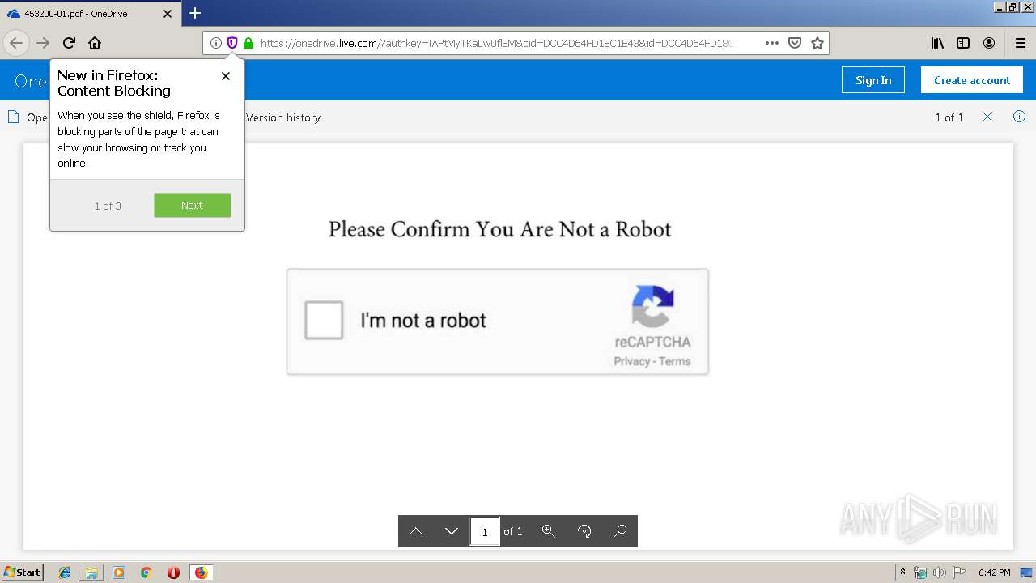Dismiss the Content Blocking popup
The image size is (1036, 583).
[226, 76]
